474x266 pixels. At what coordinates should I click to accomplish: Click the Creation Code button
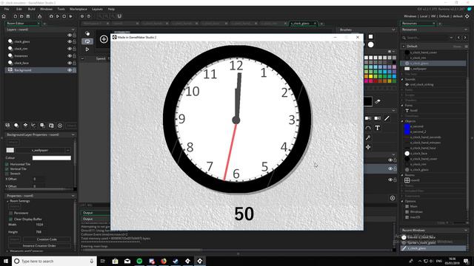point(47,239)
